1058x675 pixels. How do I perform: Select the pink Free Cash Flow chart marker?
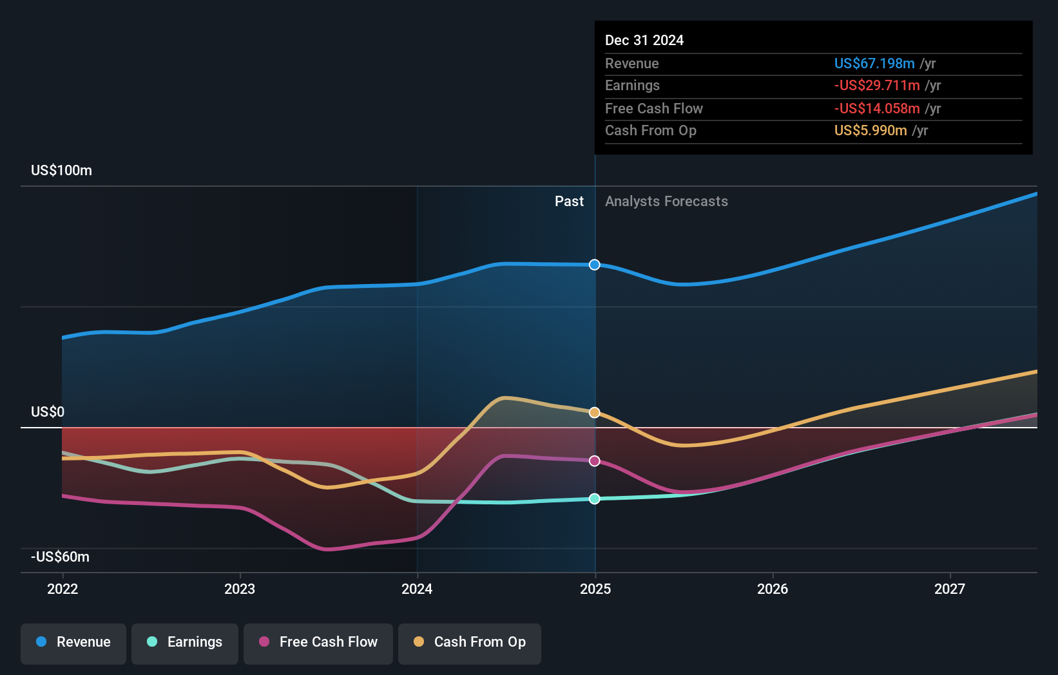594,461
